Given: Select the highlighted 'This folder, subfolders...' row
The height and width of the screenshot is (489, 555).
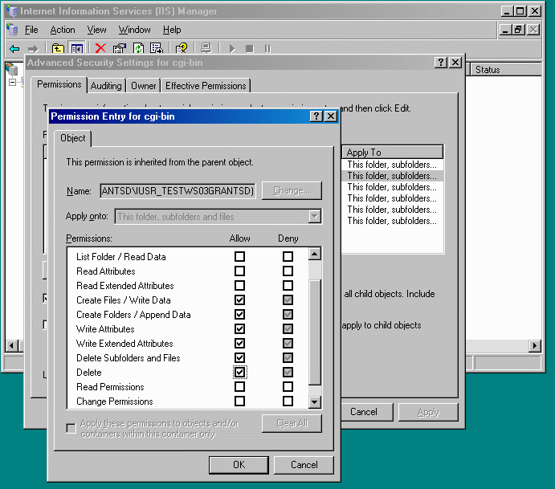Looking at the screenshot, I should coord(392,176).
